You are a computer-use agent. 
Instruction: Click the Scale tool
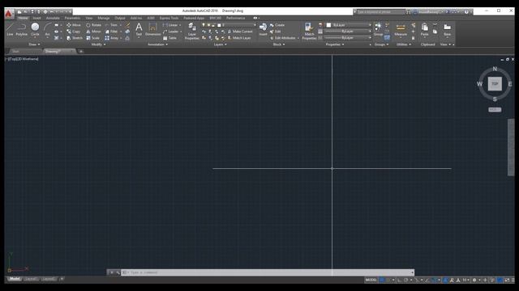pyautogui.click(x=92, y=38)
